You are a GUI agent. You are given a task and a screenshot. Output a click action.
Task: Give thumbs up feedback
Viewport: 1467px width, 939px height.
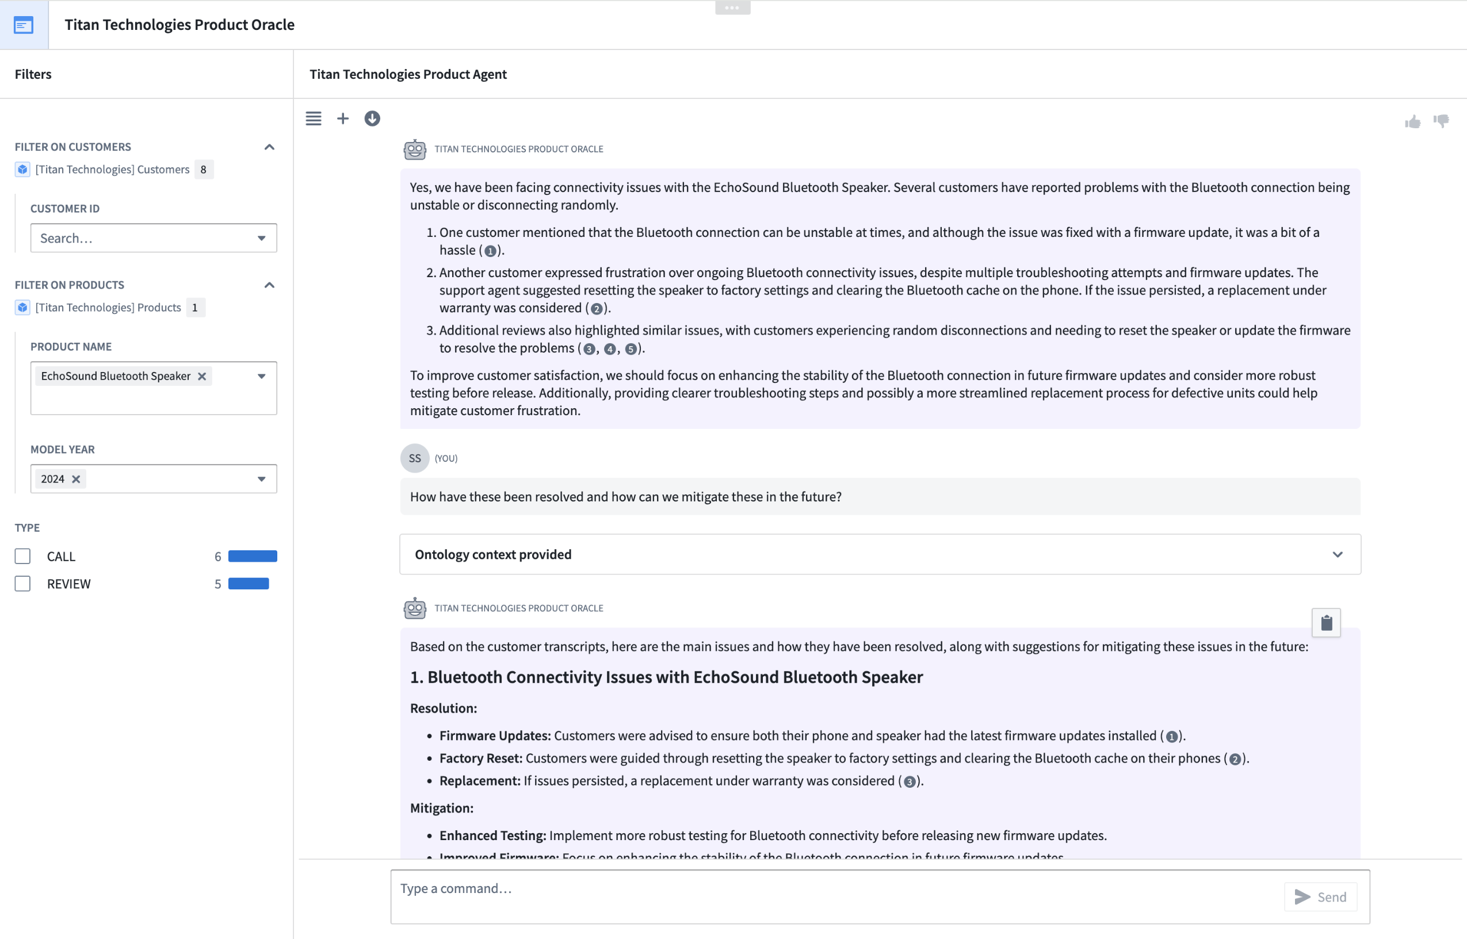point(1413,121)
